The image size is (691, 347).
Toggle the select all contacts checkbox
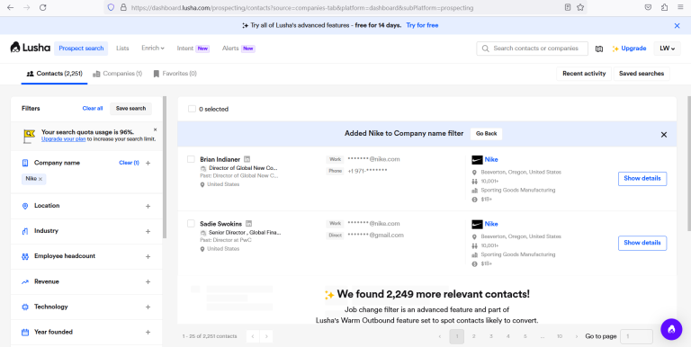192,109
